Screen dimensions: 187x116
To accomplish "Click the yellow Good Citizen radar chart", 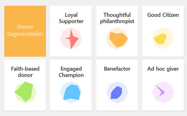I will pyautogui.click(x=163, y=38).
